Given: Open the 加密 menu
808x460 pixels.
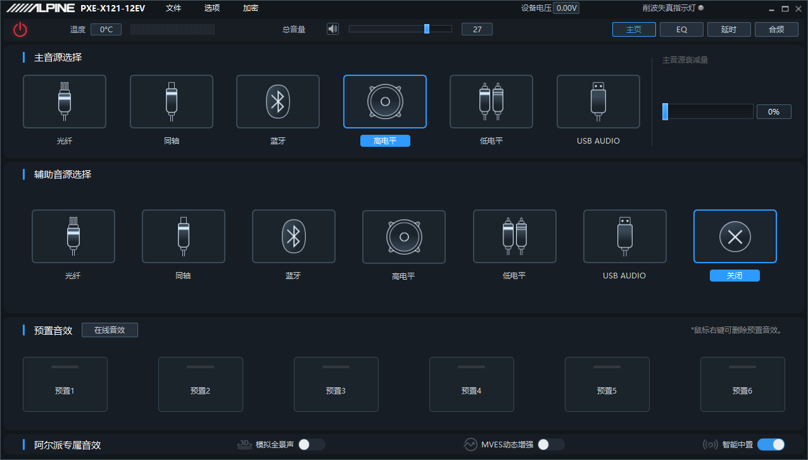Looking at the screenshot, I should click(x=251, y=8).
